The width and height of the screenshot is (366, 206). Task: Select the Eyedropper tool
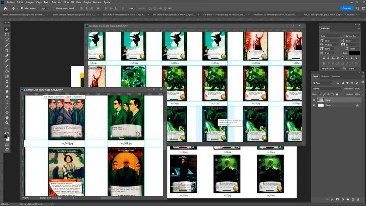point(7,55)
